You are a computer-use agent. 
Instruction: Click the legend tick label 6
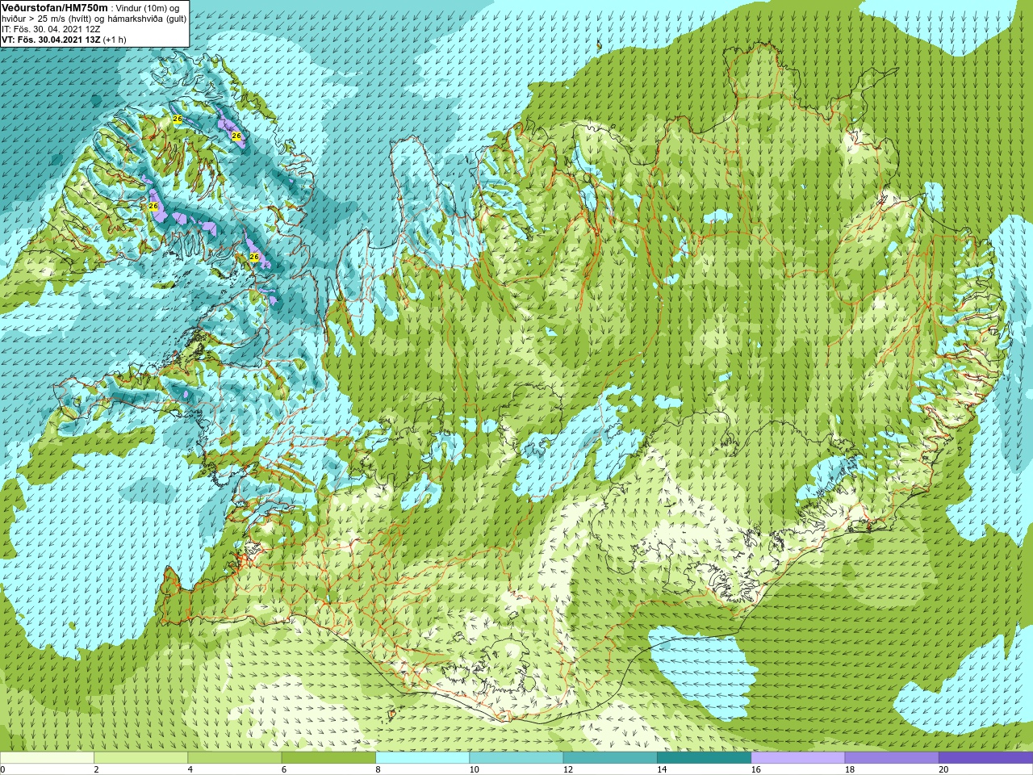[283, 769]
